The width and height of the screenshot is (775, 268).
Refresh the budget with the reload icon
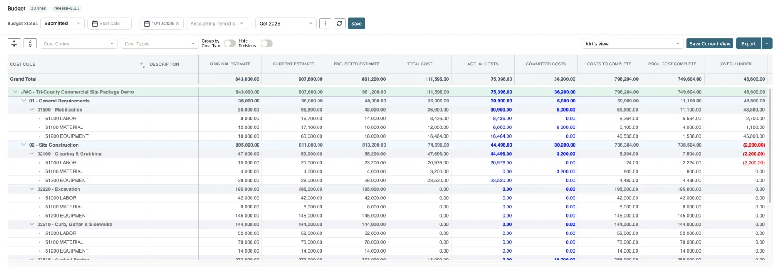pyautogui.click(x=339, y=24)
